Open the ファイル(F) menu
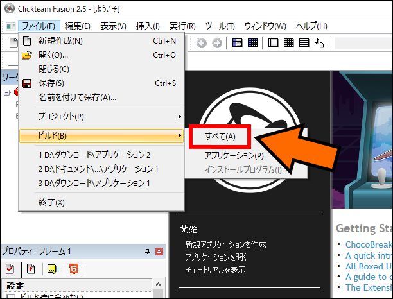This screenshot has width=393, height=299. pos(39,26)
